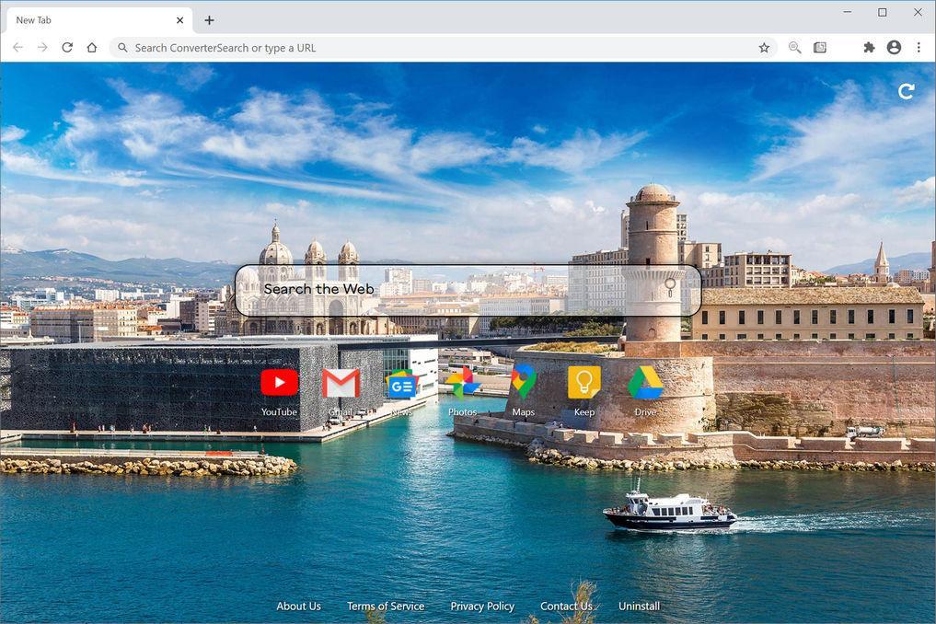Minimize the browser window

pyautogui.click(x=847, y=12)
